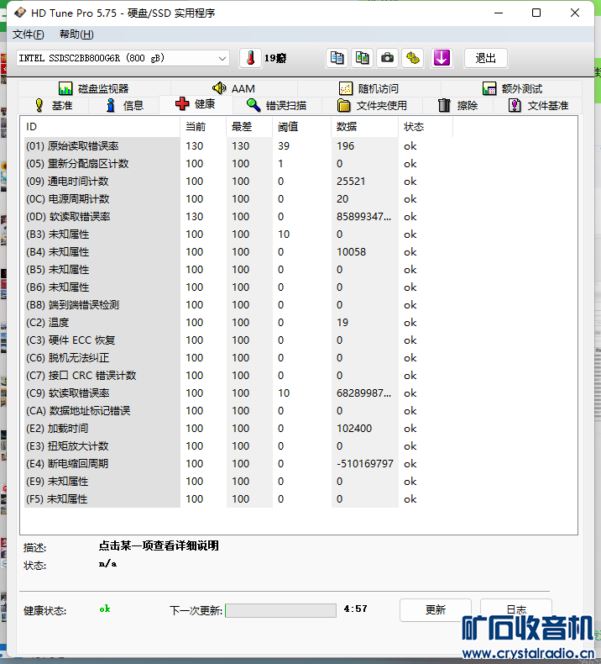Select the (F5) 未知属性 row
The width and height of the screenshot is (601, 664).
coord(238,499)
